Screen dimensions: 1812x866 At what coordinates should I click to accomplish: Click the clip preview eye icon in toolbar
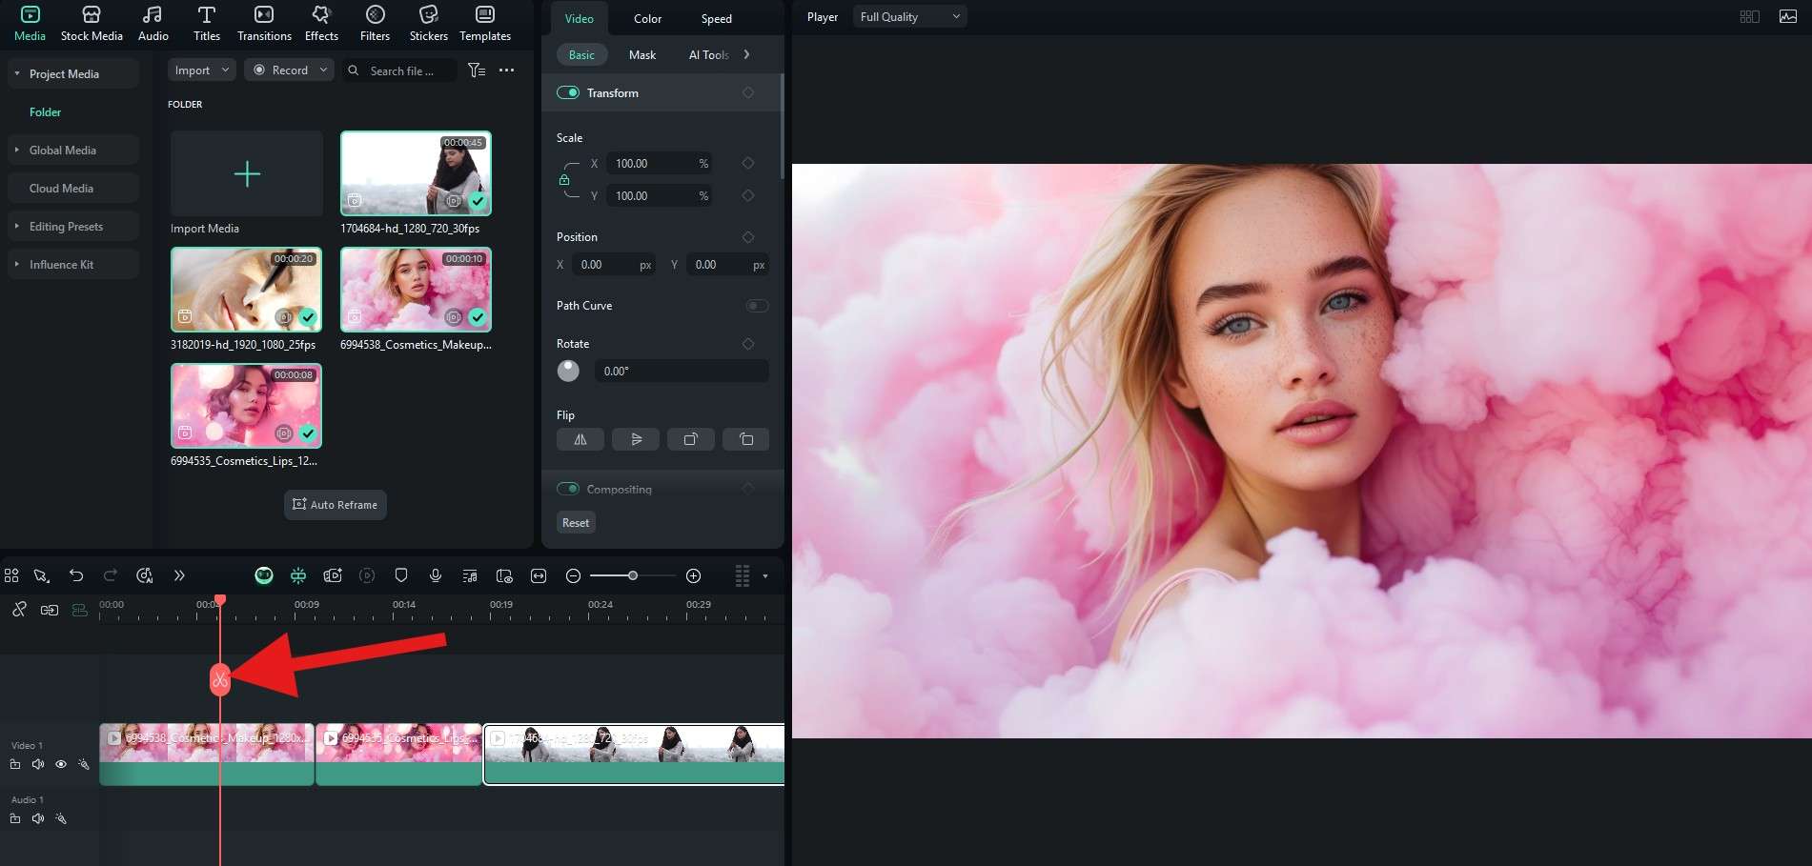[x=504, y=575]
